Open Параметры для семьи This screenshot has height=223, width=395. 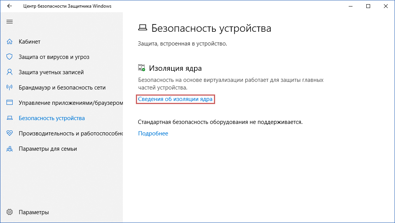47,149
